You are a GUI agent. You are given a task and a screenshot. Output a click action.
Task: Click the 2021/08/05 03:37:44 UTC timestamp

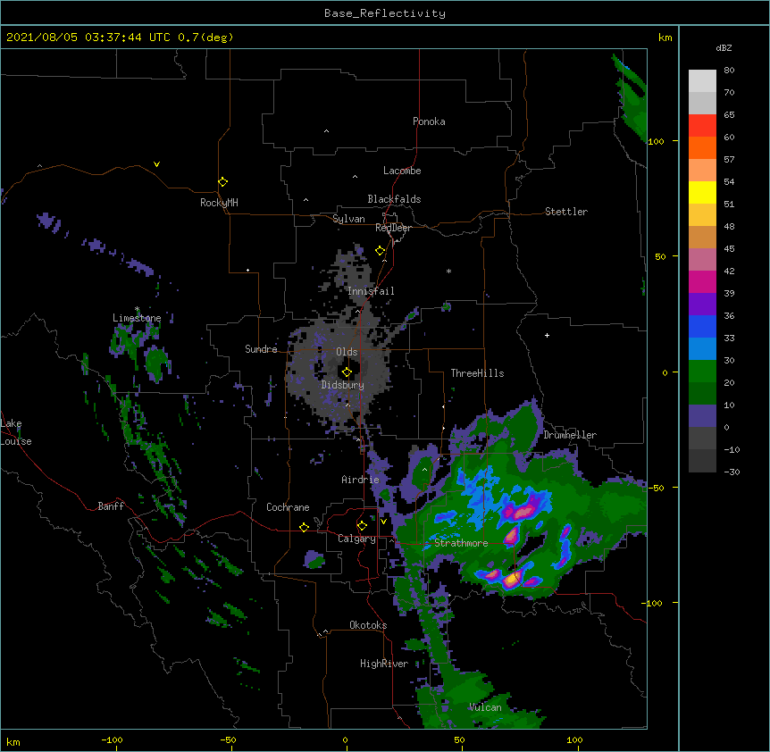88,38
